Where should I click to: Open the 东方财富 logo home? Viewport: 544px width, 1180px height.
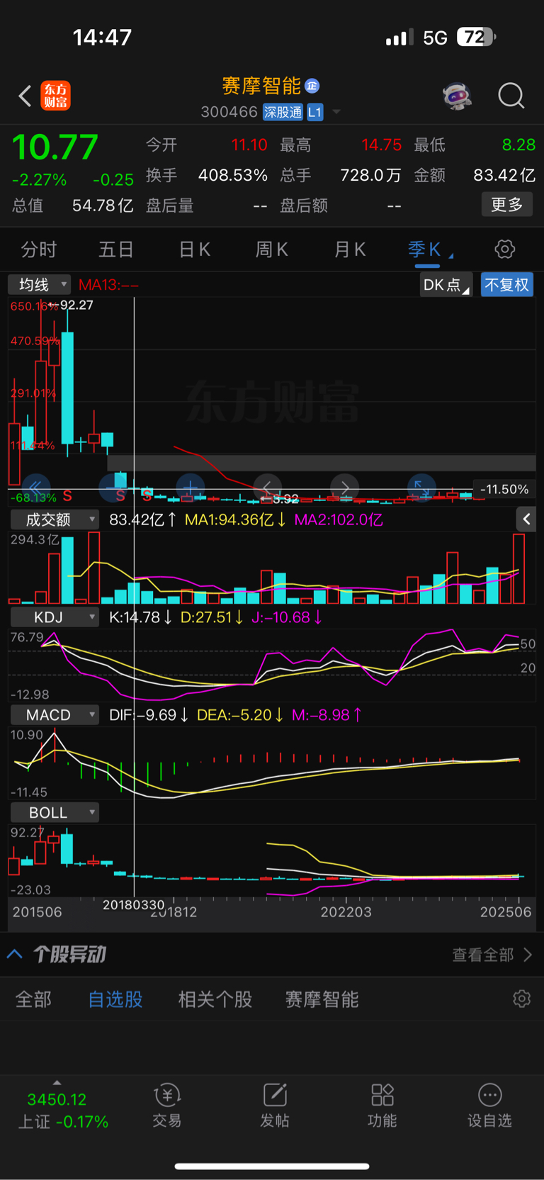pyautogui.click(x=56, y=96)
